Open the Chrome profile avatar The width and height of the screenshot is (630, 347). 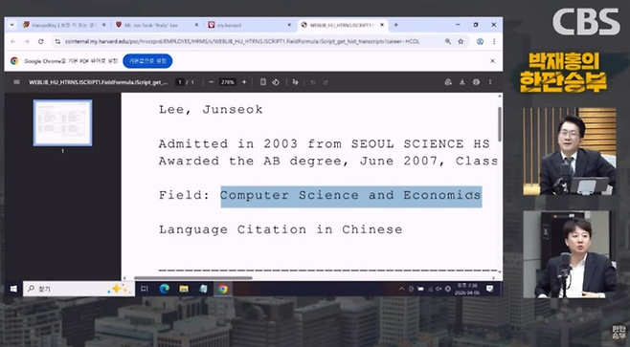(x=480, y=41)
